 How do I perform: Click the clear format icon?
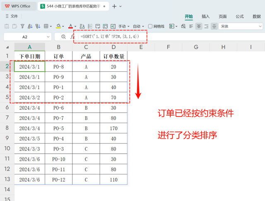(x=183, y=26)
